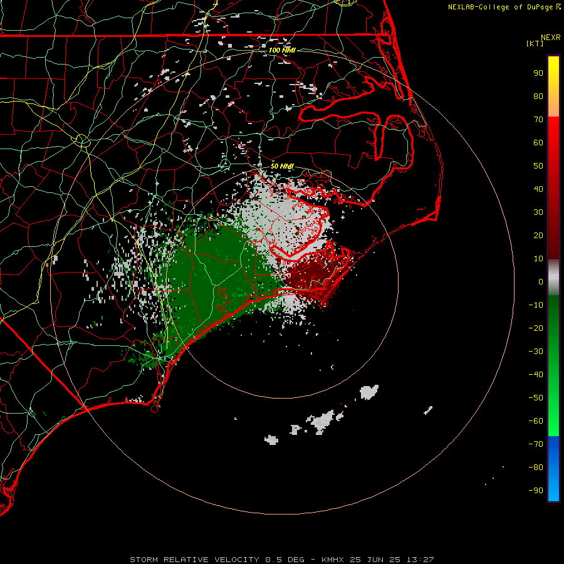Screen dimensions: 564x564
Task: Select the -50 value on velocity scale
Action: (x=536, y=398)
